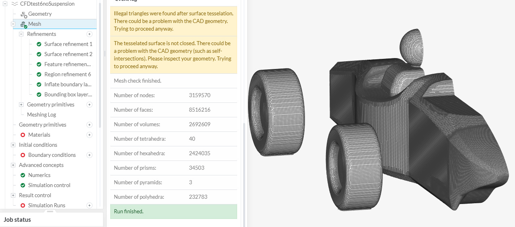Expand the Initial conditions node
515x227 pixels.
[13, 145]
